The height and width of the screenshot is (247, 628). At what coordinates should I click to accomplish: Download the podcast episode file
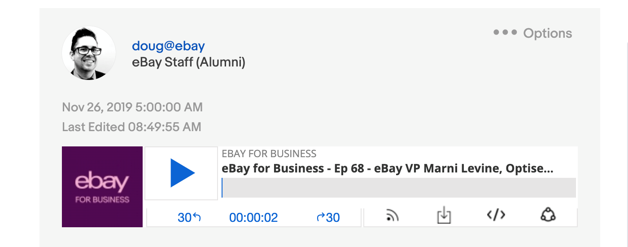click(x=444, y=216)
